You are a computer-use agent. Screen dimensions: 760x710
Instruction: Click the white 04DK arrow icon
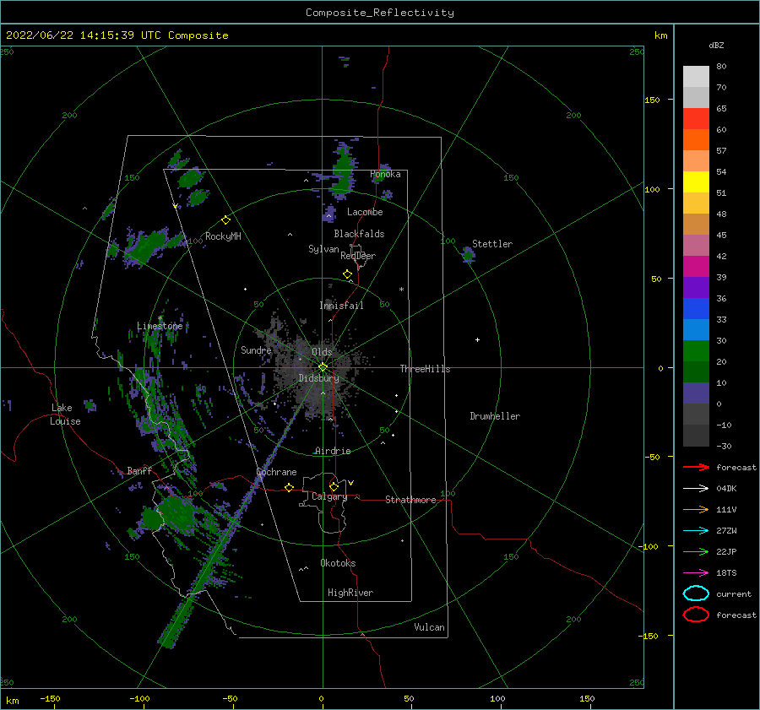(x=696, y=488)
